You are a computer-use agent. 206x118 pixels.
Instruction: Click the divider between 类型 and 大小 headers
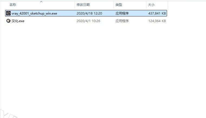tap(146, 5)
